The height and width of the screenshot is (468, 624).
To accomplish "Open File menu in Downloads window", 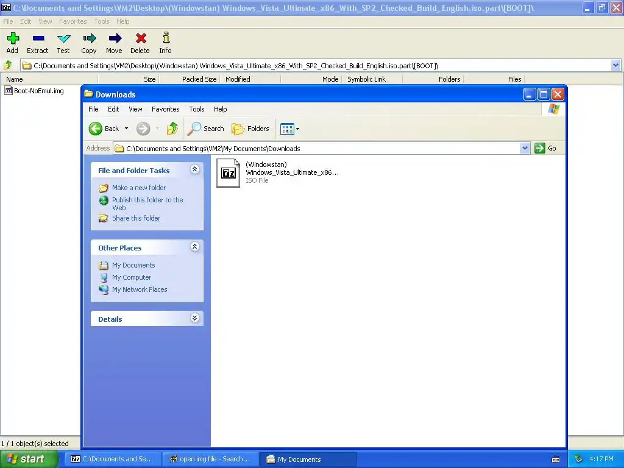I will pyautogui.click(x=93, y=109).
